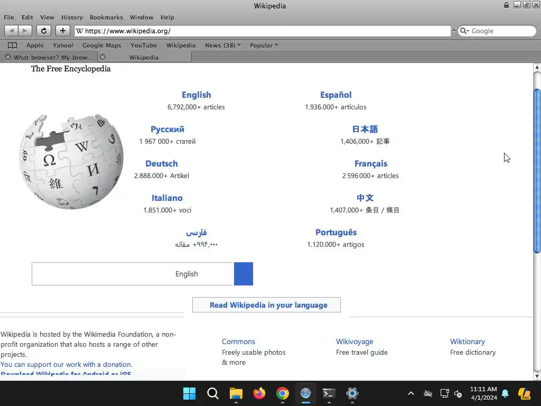Follow 'You can support our work with a donation' link

(66, 364)
